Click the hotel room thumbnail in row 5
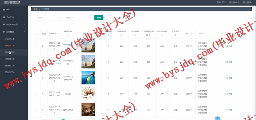The image size is (256, 120). pyautogui.click(x=88, y=109)
